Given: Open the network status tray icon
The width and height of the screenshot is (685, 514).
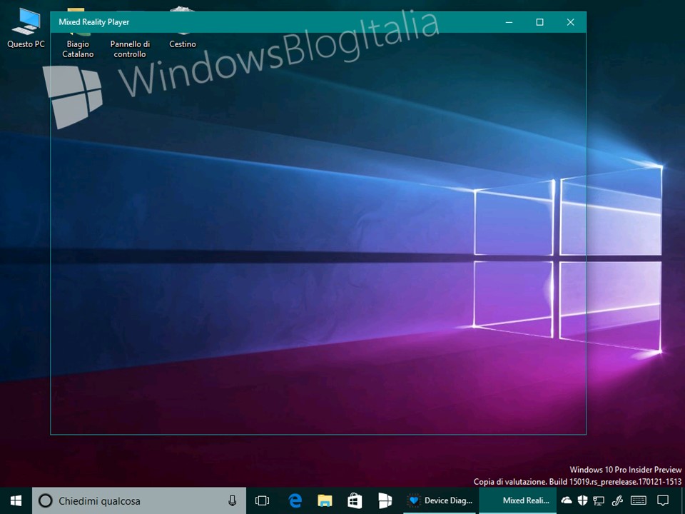Looking at the screenshot, I should 599,500.
